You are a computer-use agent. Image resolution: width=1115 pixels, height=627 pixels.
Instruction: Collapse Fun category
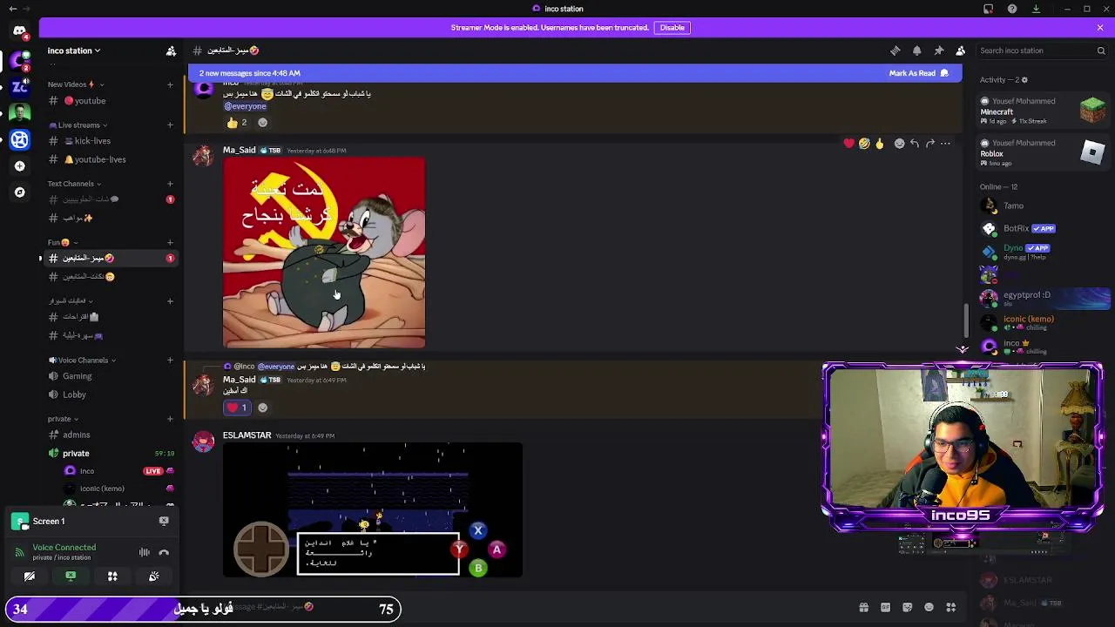pos(63,242)
